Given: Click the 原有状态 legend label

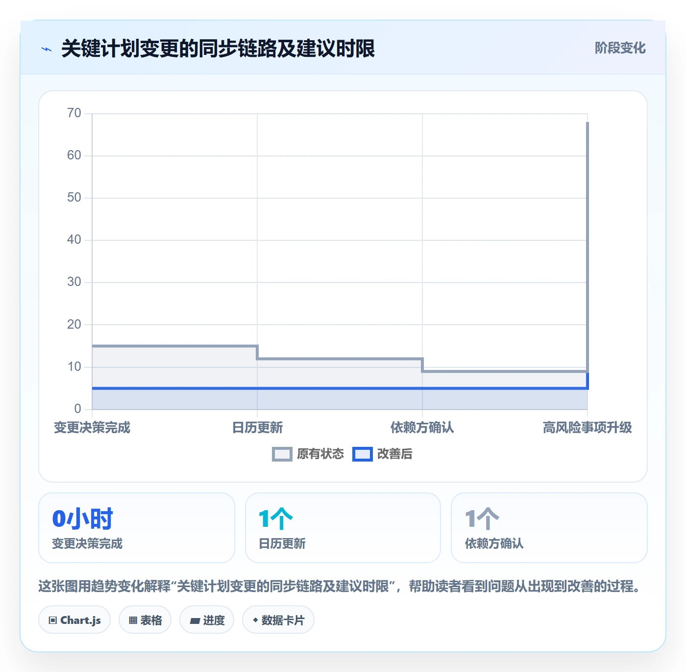Looking at the screenshot, I should (320, 454).
